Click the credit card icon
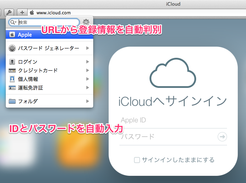The width and height of the screenshot is (246, 183). tap(12, 70)
